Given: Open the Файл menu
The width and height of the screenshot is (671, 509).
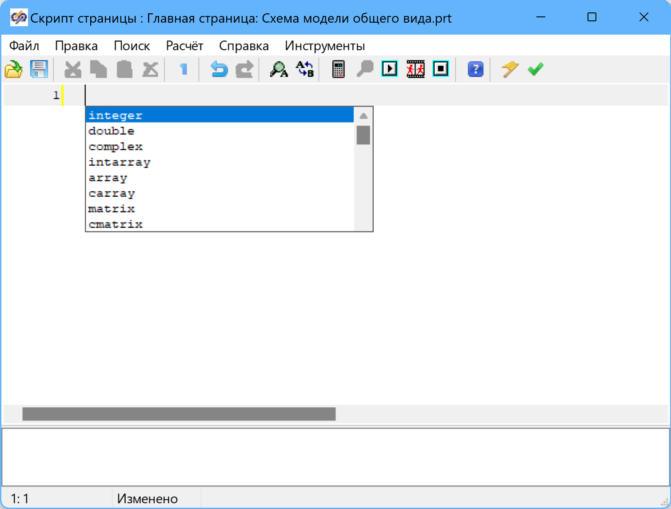Looking at the screenshot, I should pos(24,46).
